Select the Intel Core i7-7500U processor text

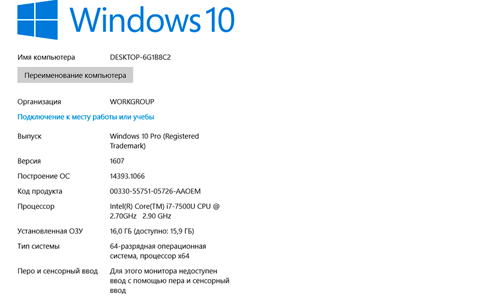pyautogui.click(x=164, y=211)
